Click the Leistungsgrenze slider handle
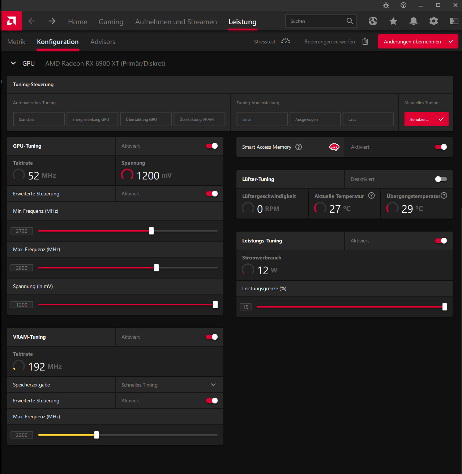 coord(445,307)
